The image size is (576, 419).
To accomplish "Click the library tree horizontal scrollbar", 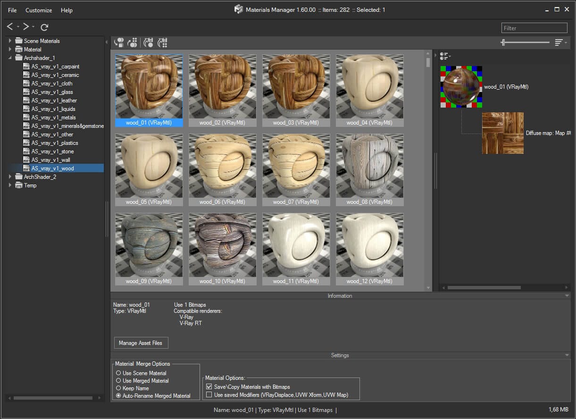I will point(53,398).
